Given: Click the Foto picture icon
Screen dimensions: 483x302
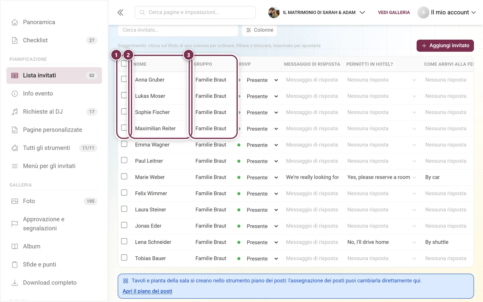Looking at the screenshot, I should click(15, 201).
